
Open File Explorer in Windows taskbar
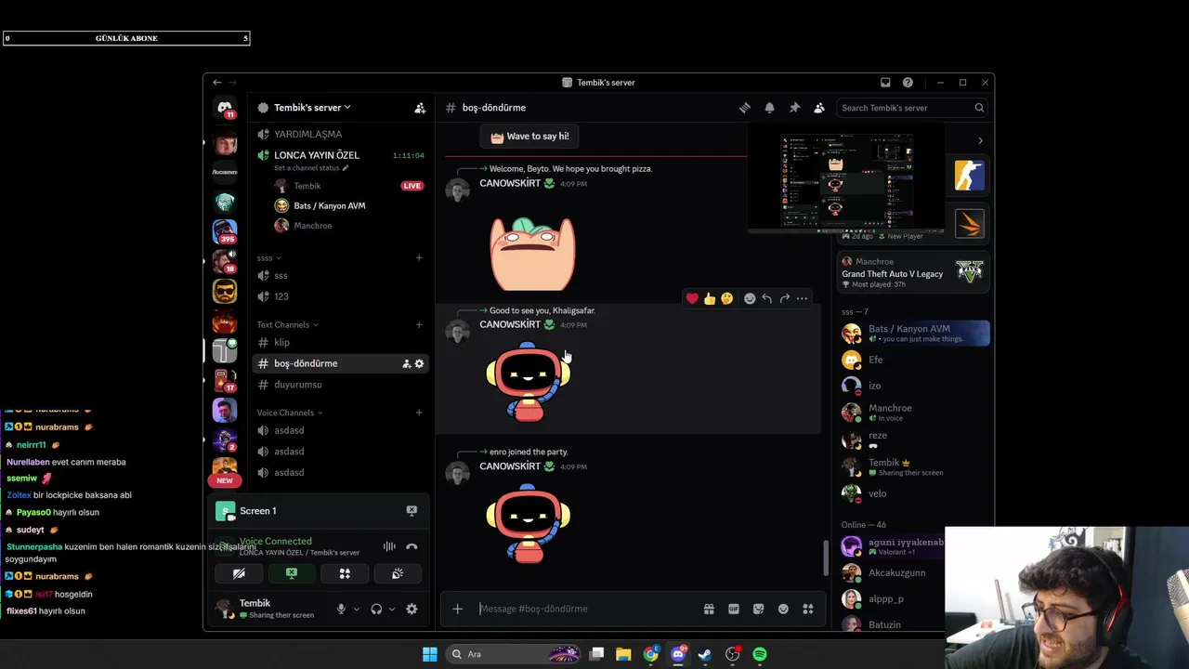pos(623,654)
